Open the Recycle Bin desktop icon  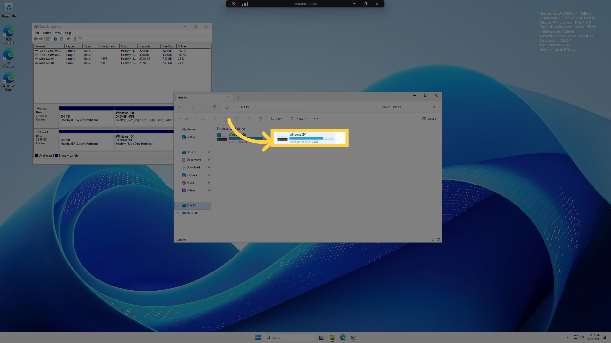(9, 10)
